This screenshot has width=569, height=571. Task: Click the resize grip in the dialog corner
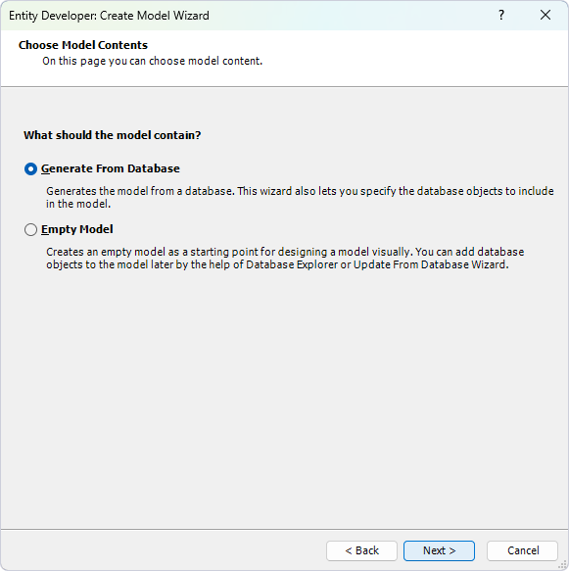pos(563,565)
